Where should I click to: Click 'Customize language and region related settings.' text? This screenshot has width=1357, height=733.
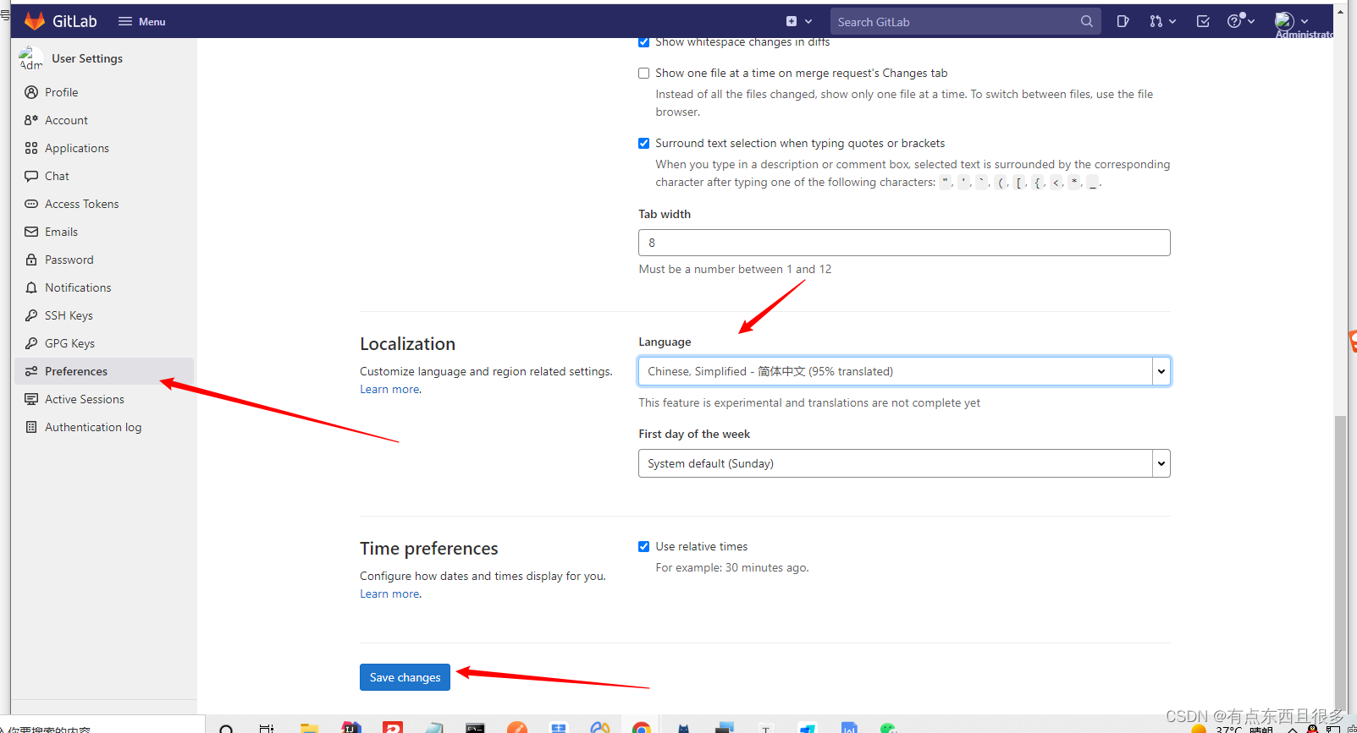click(486, 371)
